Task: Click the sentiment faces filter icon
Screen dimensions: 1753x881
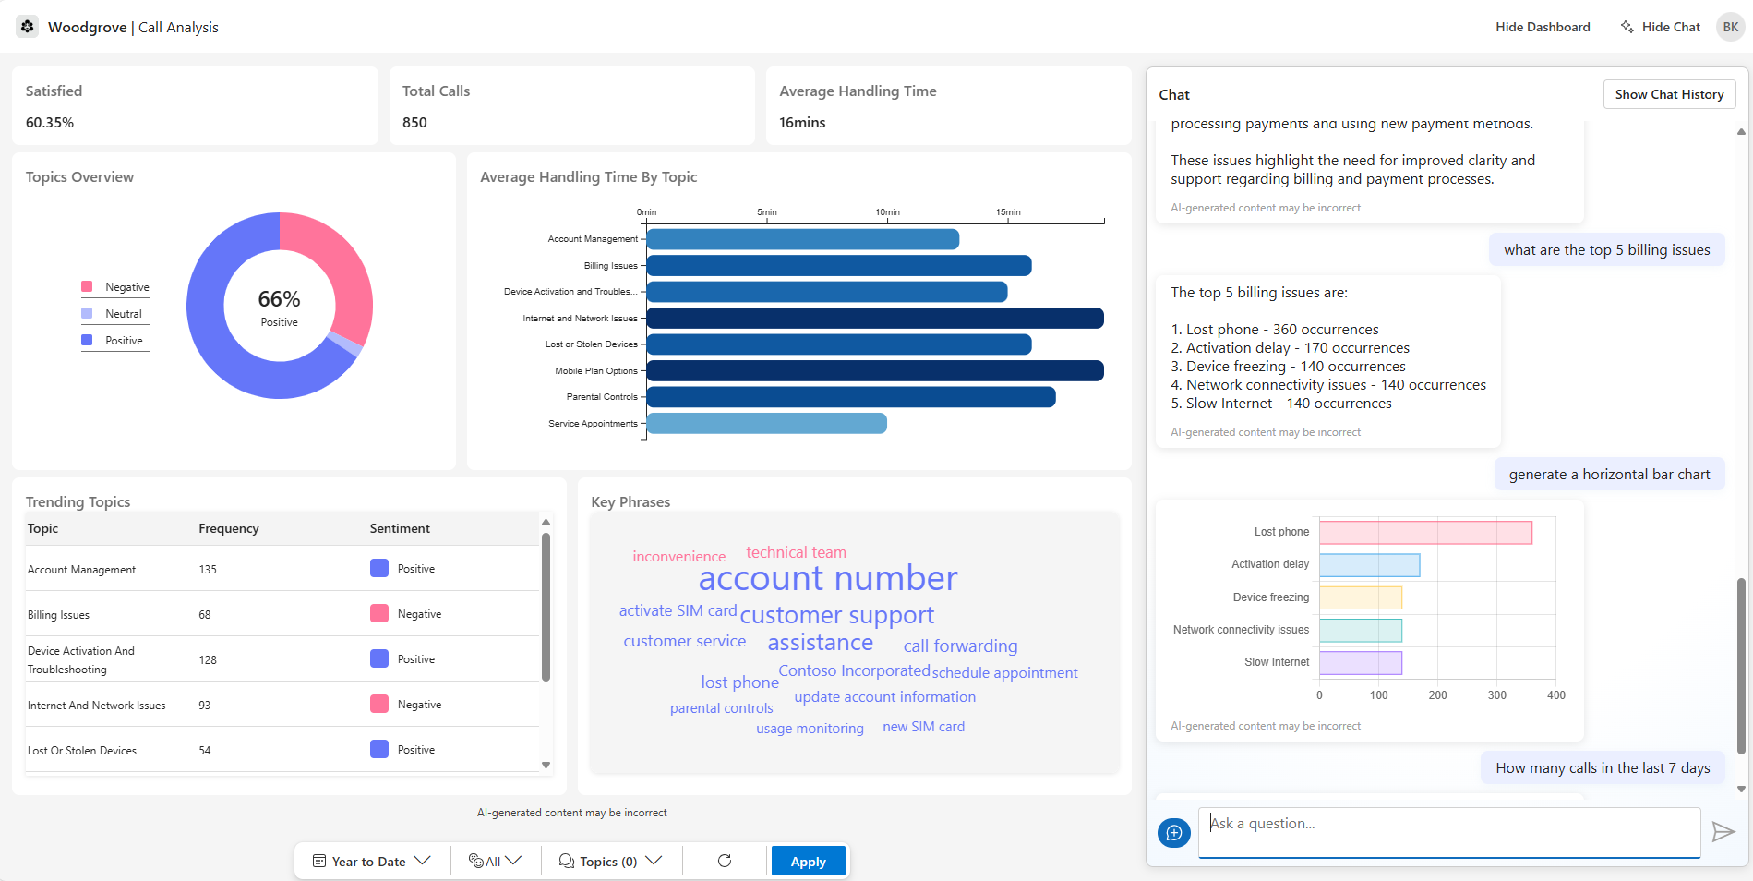Action: (475, 861)
